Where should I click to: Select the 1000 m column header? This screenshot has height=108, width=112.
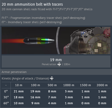point(69,85)
